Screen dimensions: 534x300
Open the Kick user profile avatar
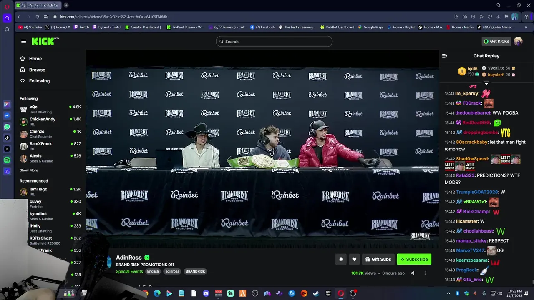coord(518,41)
